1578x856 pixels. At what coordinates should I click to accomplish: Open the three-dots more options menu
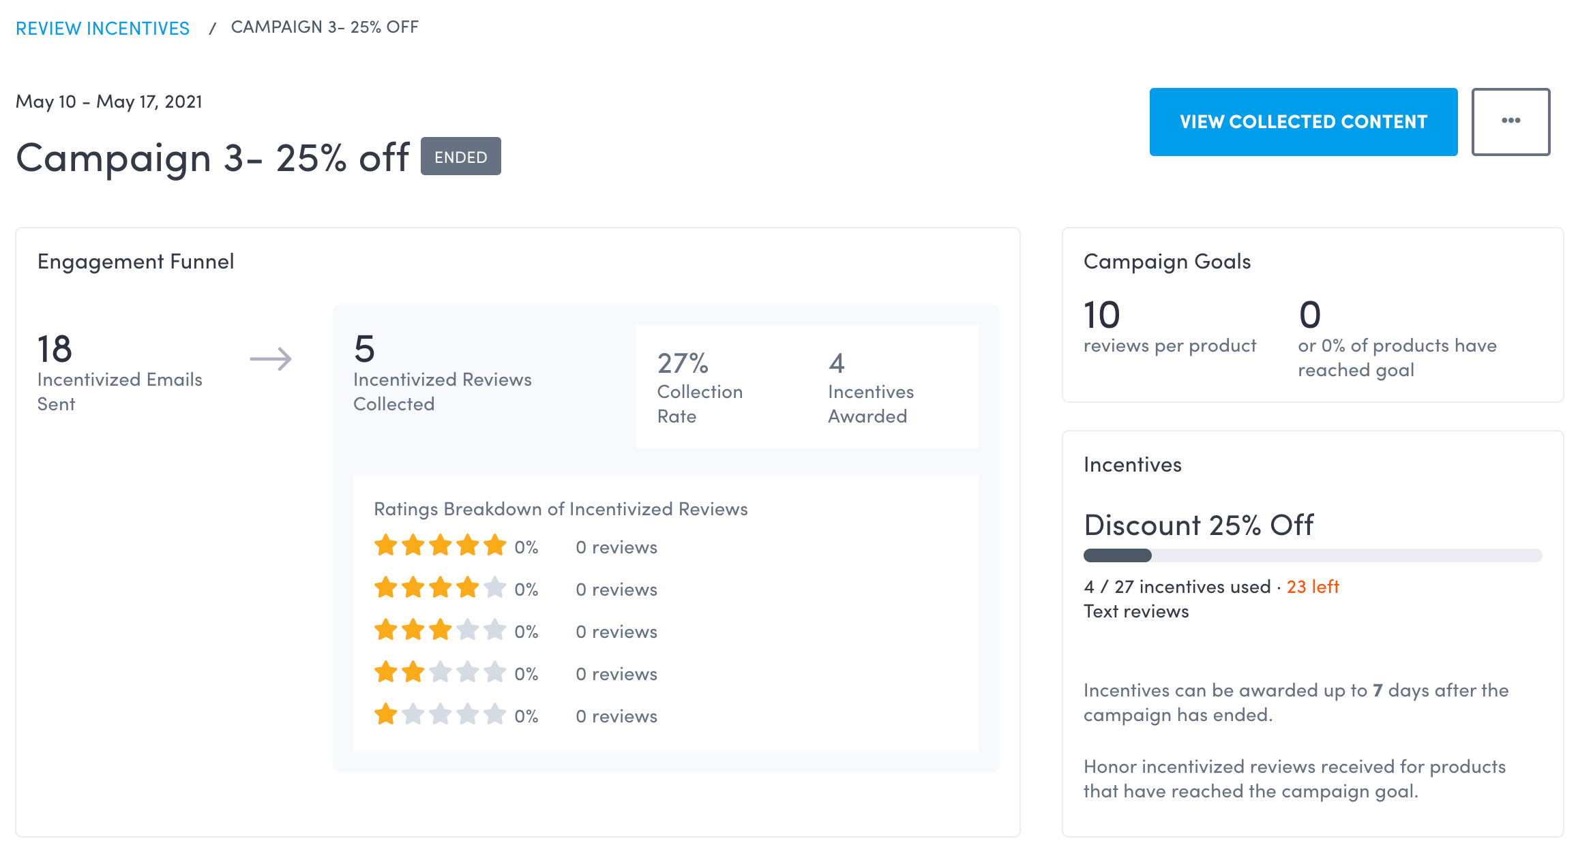pyautogui.click(x=1510, y=121)
